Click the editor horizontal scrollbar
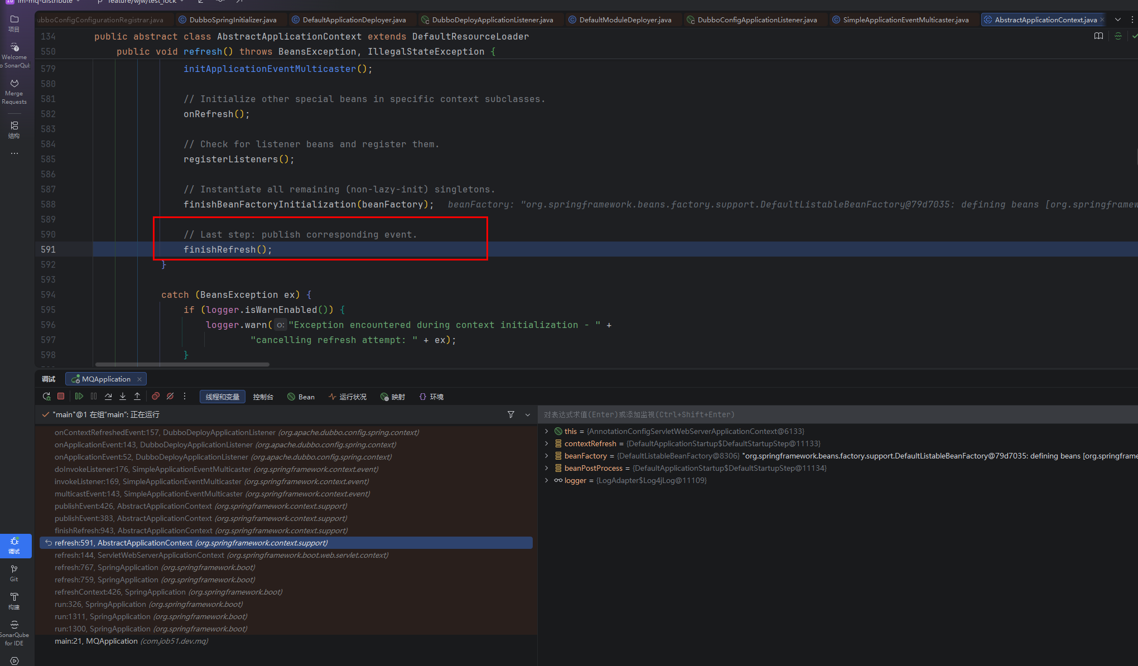 coord(182,364)
